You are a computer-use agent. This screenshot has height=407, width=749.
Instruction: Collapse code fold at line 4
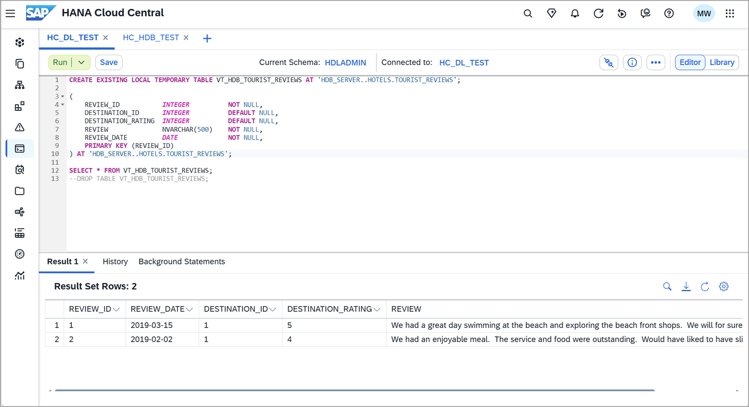click(63, 105)
